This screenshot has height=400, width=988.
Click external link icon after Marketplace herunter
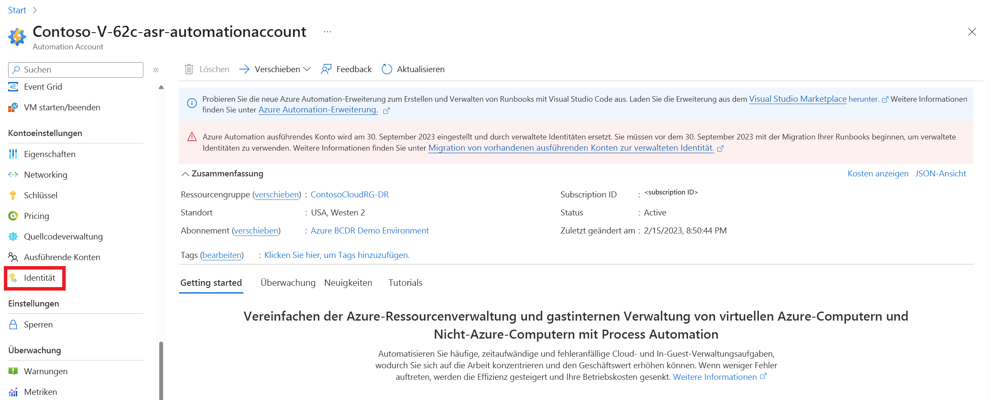pos(885,100)
